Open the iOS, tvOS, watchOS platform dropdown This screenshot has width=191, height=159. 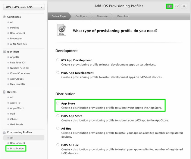24,7
